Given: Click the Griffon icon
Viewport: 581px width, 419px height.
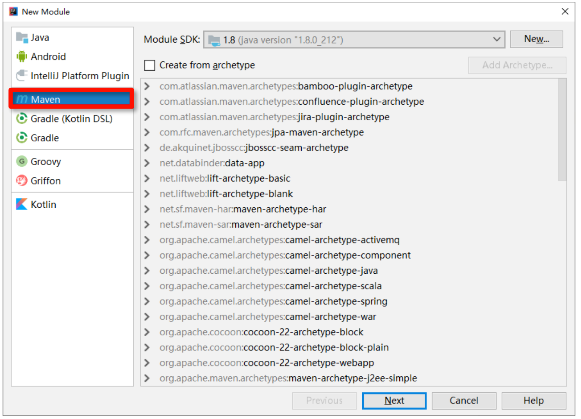Looking at the screenshot, I should click(22, 180).
